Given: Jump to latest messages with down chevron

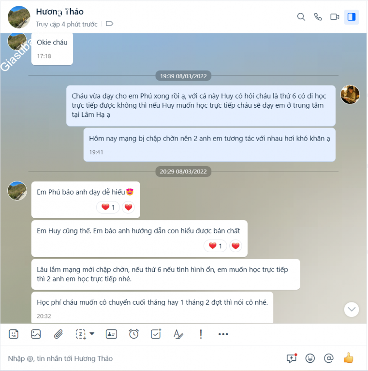Looking at the screenshot, I should (352, 309).
